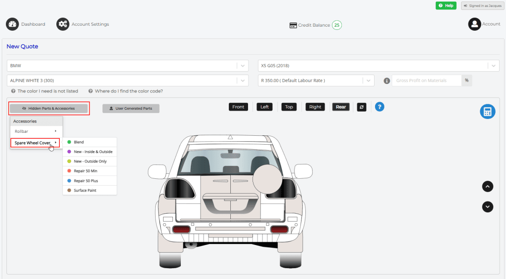Click the Account profile avatar icon
The width and height of the screenshot is (506, 279).
pos(474,24)
